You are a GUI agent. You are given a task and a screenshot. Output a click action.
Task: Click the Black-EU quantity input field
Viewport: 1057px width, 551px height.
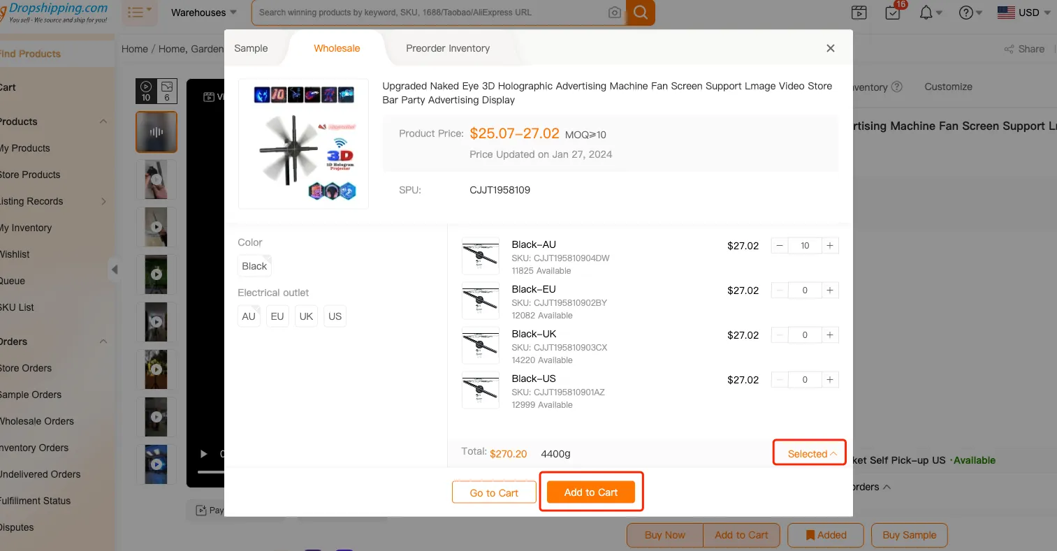coord(805,291)
